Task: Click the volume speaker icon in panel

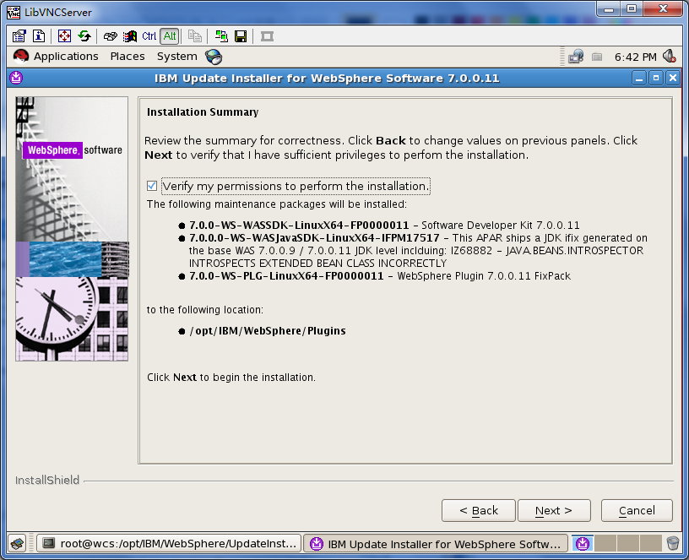Action: tap(670, 57)
